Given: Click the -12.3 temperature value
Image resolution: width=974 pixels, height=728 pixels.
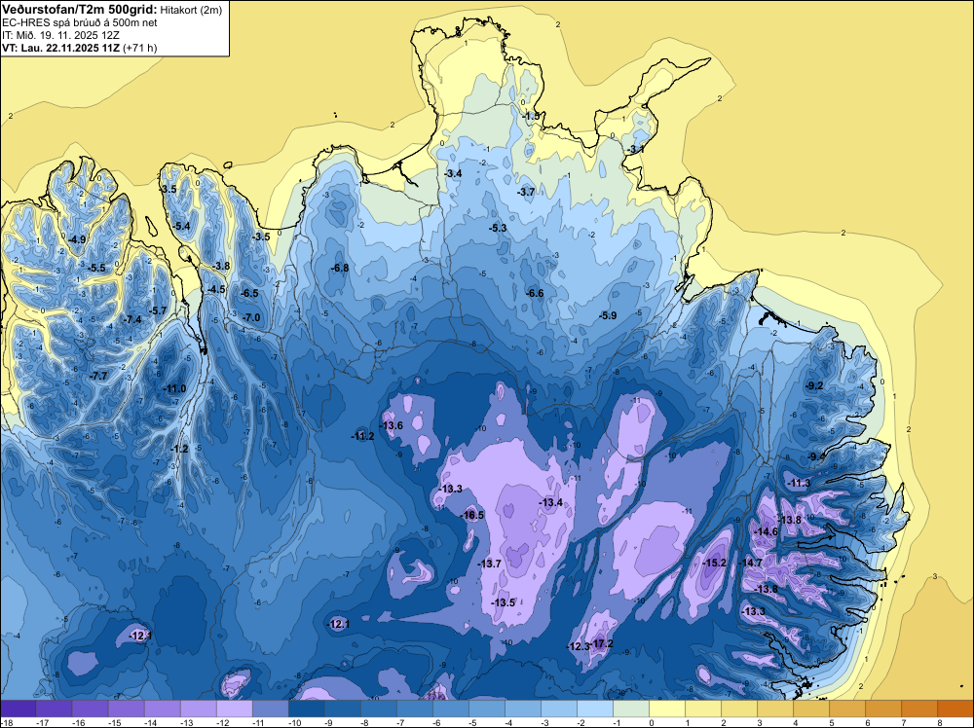Looking at the screenshot, I should pos(579,646).
